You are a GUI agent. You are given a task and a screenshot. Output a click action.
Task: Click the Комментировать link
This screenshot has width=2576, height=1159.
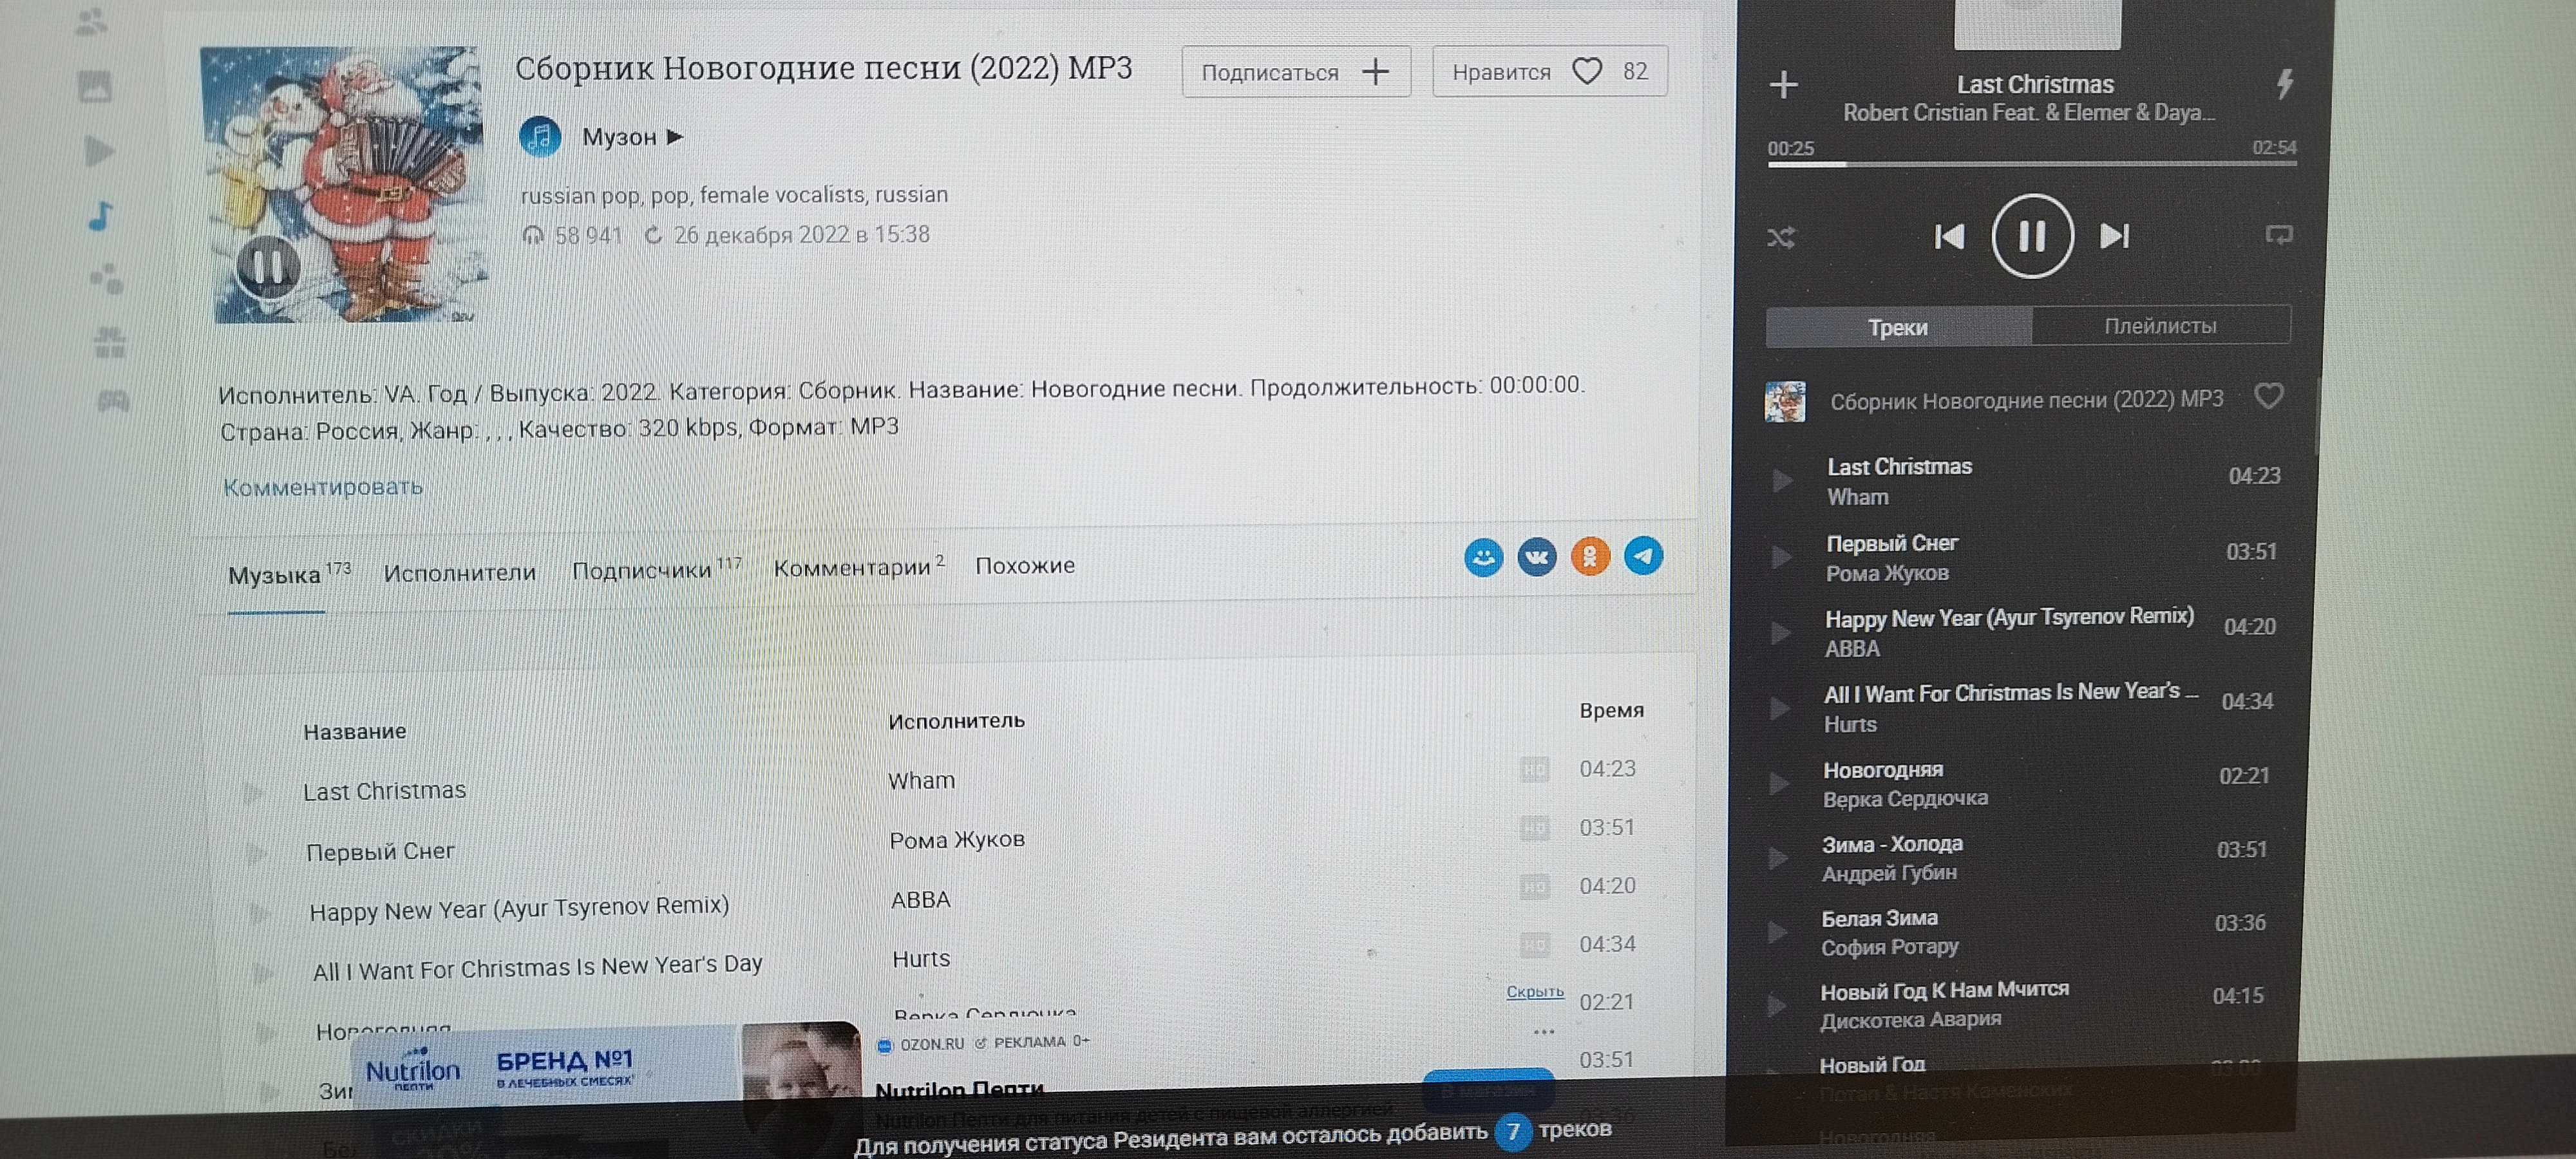coord(322,487)
